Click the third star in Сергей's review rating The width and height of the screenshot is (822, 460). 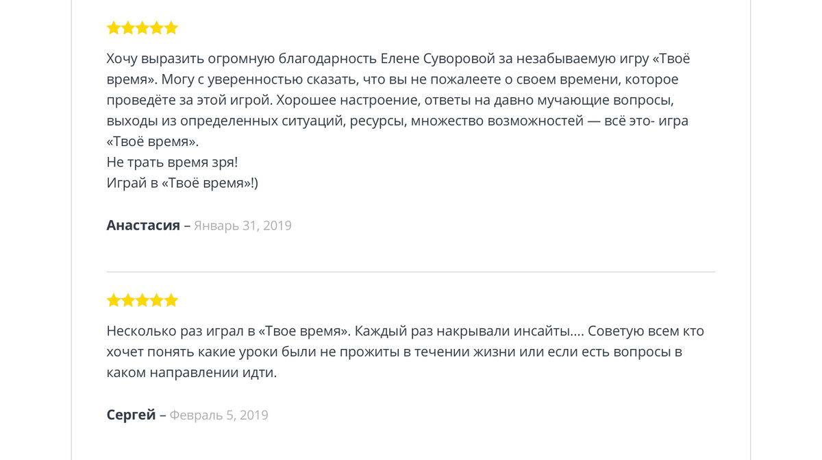coord(142,300)
